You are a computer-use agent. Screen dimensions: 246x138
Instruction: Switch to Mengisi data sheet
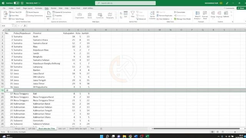click(x=20, y=129)
